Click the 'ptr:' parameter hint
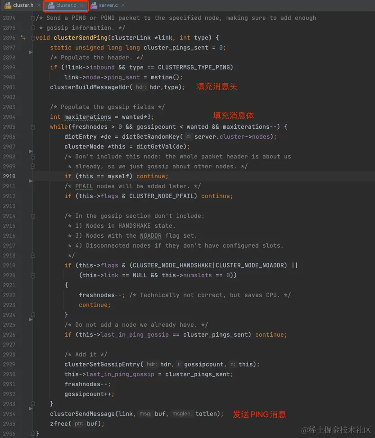This screenshot has height=438, width=375. [79, 424]
